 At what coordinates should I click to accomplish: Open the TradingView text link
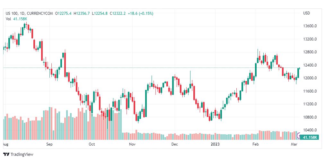pos(22,155)
